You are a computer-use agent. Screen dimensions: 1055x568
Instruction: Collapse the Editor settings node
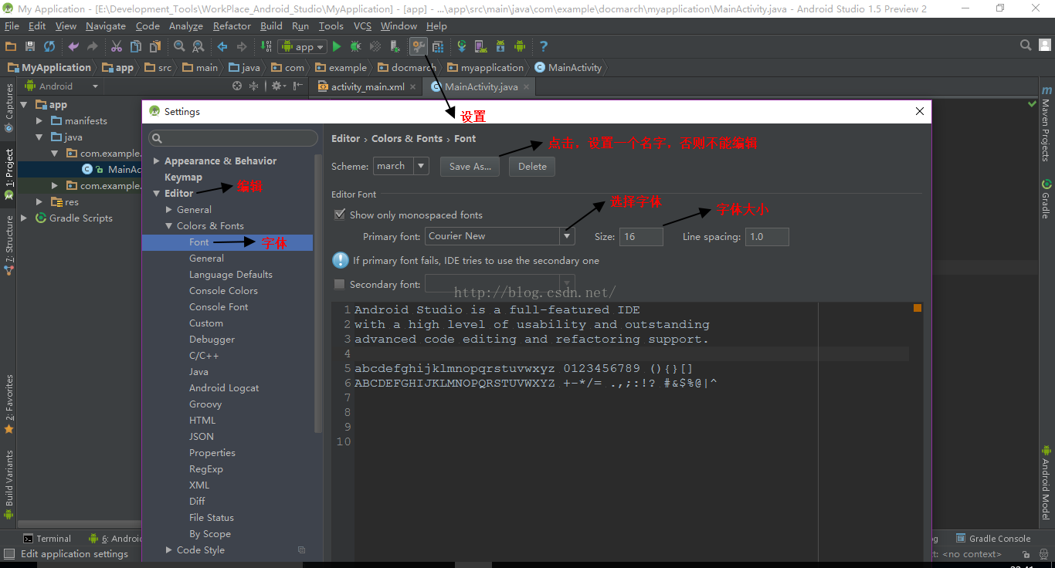pyautogui.click(x=157, y=194)
